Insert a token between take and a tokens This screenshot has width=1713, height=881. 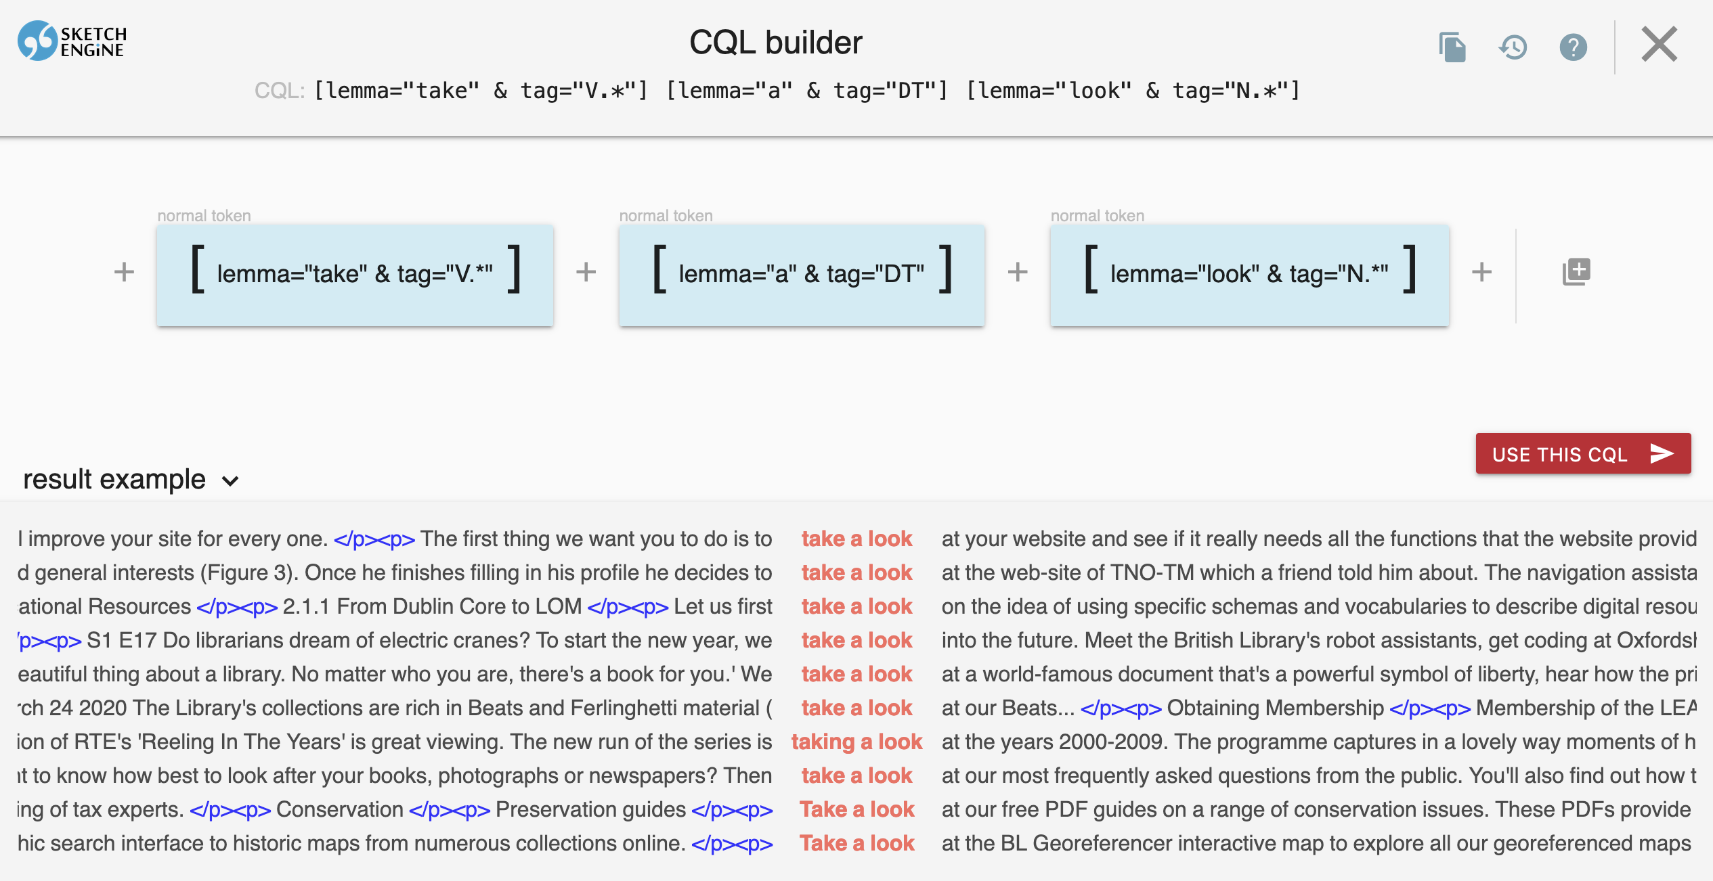pyautogui.click(x=586, y=272)
